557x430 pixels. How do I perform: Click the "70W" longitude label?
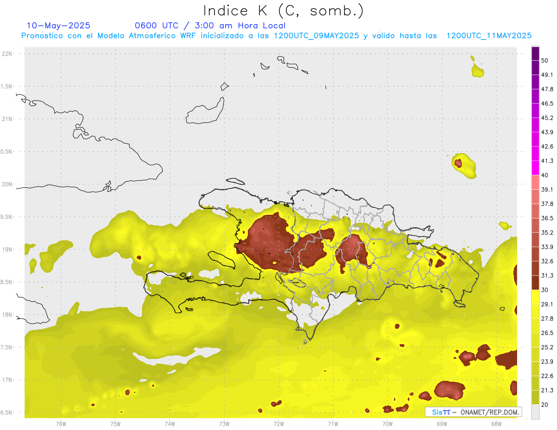click(x=388, y=424)
